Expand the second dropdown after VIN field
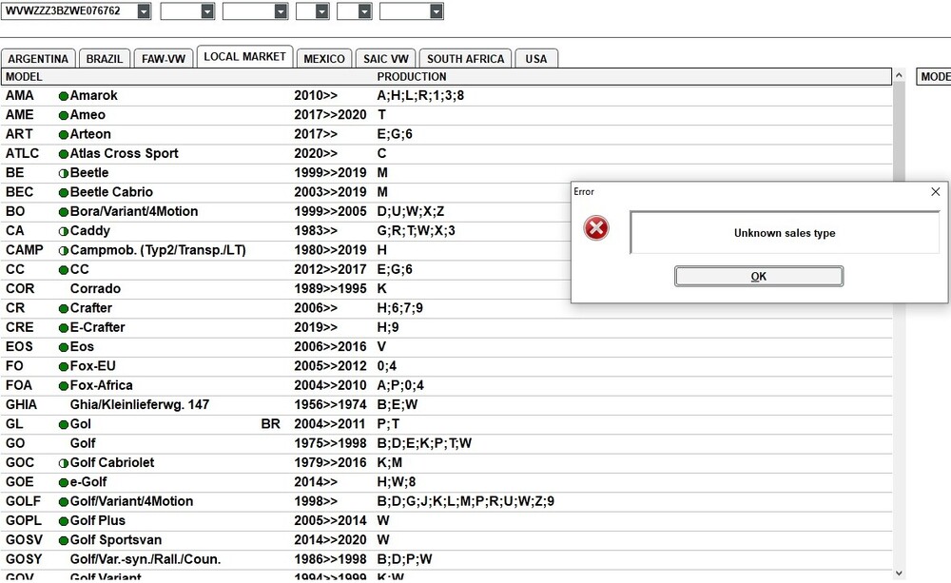Screen dimensions: 951x583 click(281, 11)
